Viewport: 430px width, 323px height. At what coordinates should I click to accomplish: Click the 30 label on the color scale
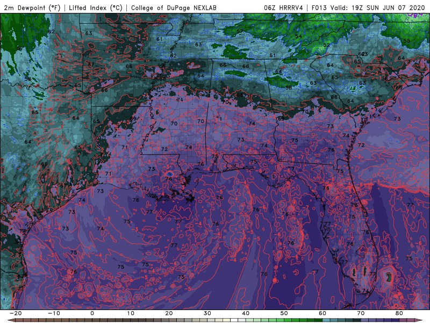pyautogui.click(x=207, y=313)
